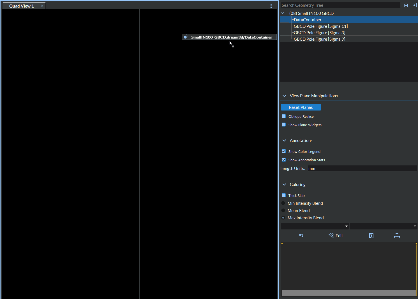
Task: Close the Quad View 1 tab
Action: [42, 6]
